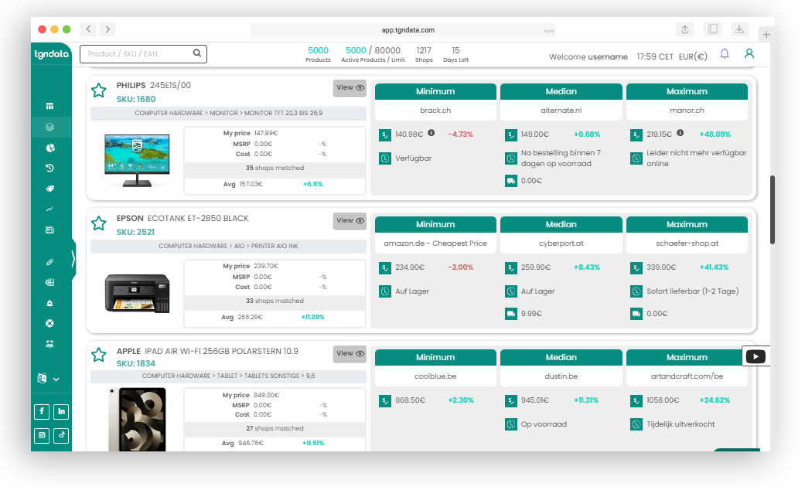This screenshot has width=805, height=497.
Task: Click the SKU: 1834 text
Action: click(136, 363)
